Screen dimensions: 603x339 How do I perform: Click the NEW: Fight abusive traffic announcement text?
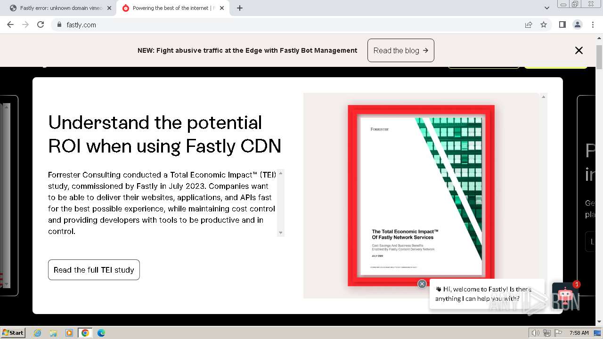[x=247, y=50]
